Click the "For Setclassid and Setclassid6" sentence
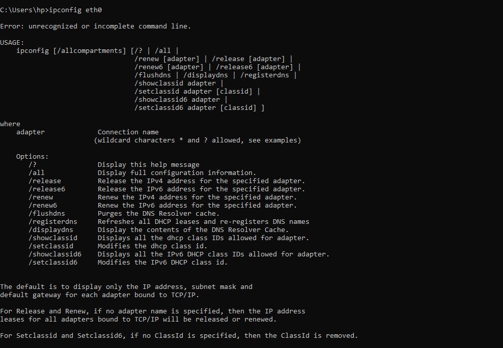 click(x=179, y=336)
